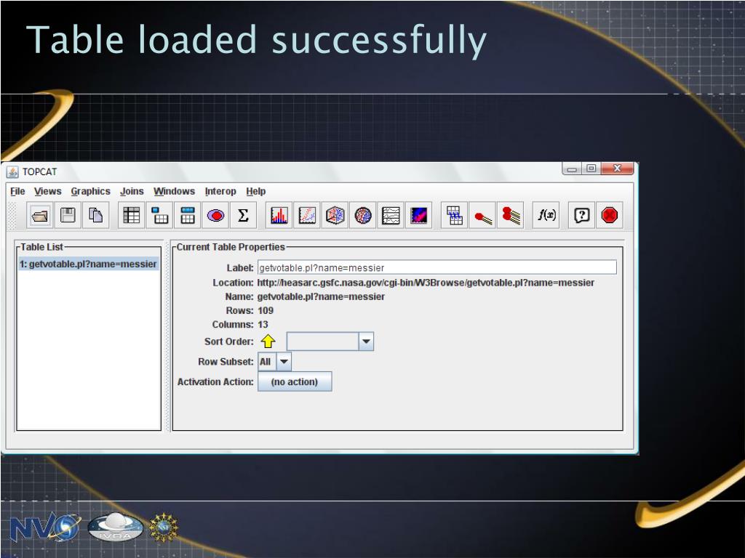
Task: Open the pair match icon
Action: click(x=483, y=216)
